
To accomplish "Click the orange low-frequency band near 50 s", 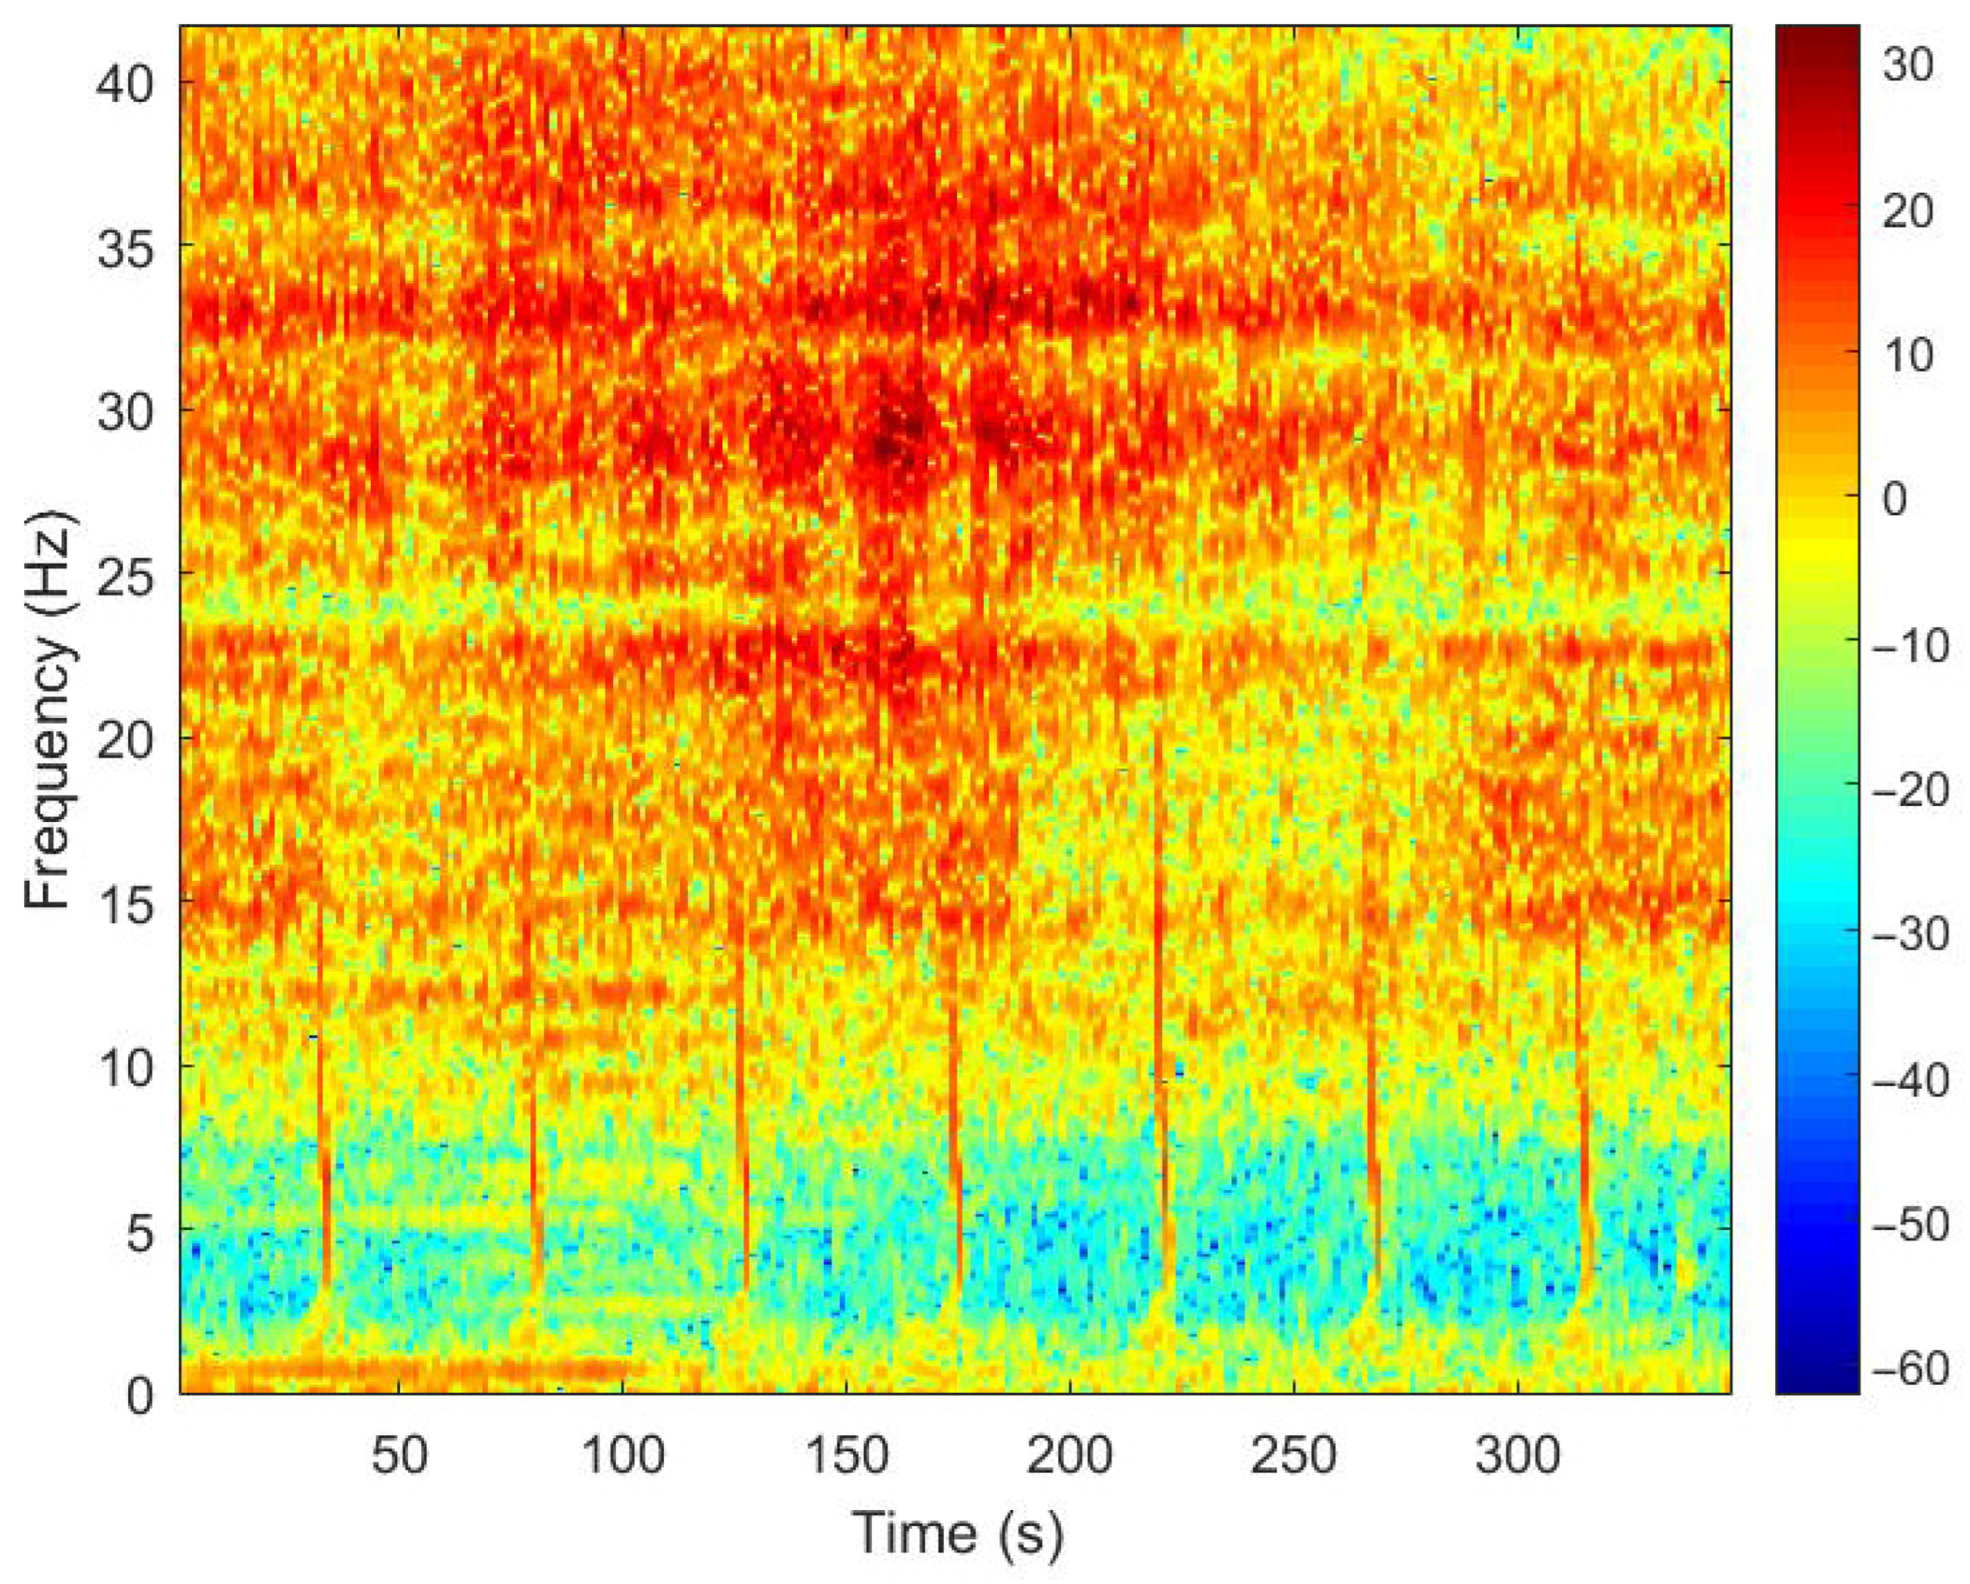I will (x=402, y=1369).
